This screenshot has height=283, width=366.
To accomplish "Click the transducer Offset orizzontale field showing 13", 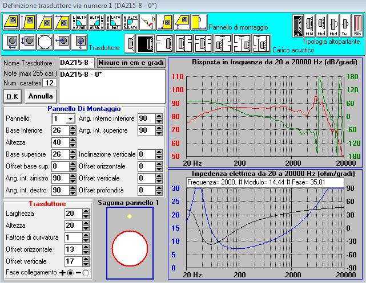I will pos(73,249).
